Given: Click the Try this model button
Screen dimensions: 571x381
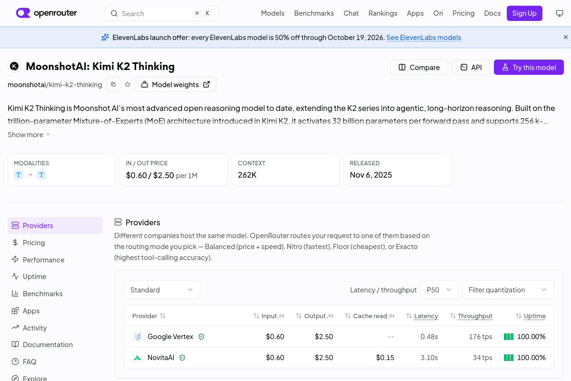Looking at the screenshot, I should pyautogui.click(x=529, y=67).
